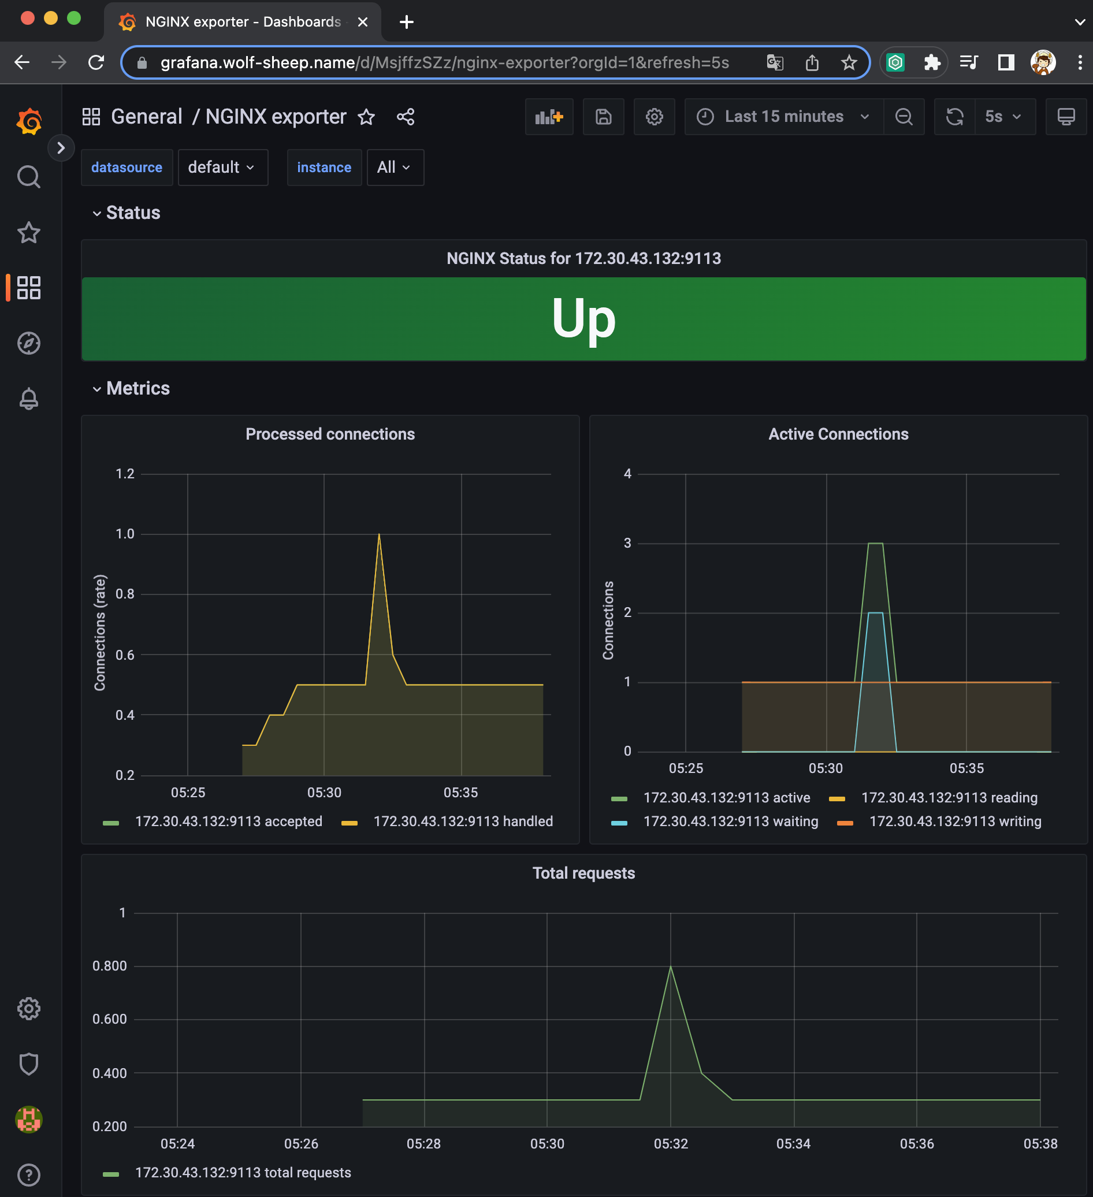Click the browser back arrow
The width and height of the screenshot is (1093, 1197).
tap(22, 62)
